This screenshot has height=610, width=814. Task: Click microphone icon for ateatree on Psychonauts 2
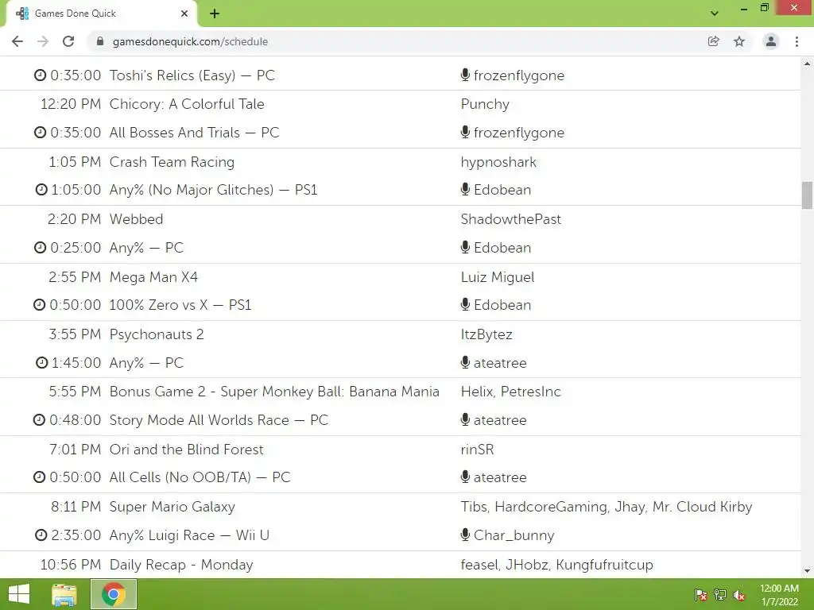(x=465, y=362)
